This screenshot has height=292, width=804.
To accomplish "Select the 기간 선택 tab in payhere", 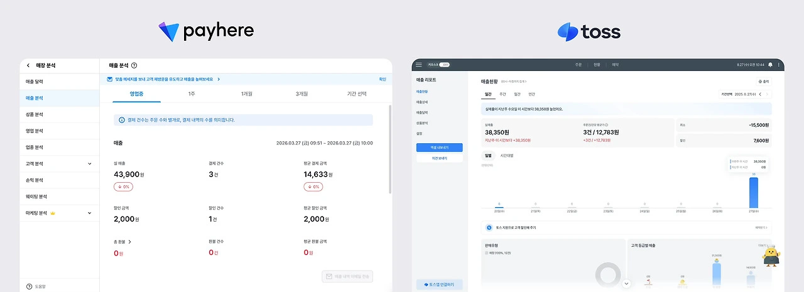I will [x=356, y=94].
